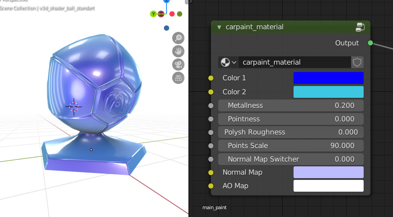The image size is (393, 217).
Task: Switch orthographic perspective grid icon
Action: point(178,78)
